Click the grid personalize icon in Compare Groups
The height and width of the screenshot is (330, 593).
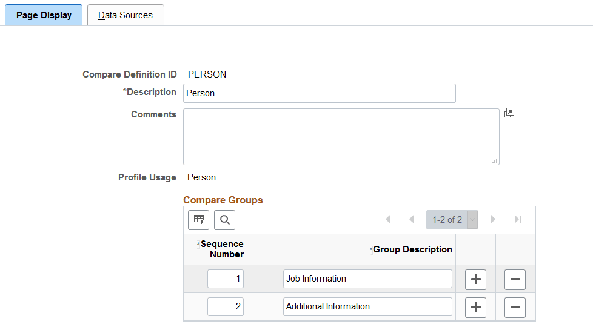click(x=198, y=220)
